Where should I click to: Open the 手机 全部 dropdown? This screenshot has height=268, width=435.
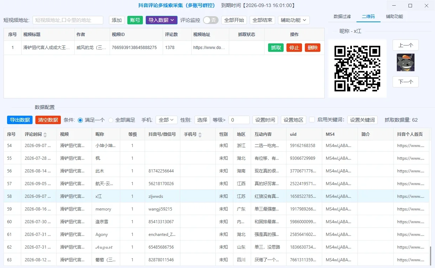(167, 120)
